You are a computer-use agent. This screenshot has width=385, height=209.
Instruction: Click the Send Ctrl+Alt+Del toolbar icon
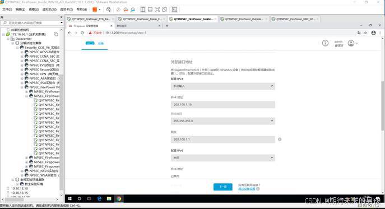pos(108,10)
